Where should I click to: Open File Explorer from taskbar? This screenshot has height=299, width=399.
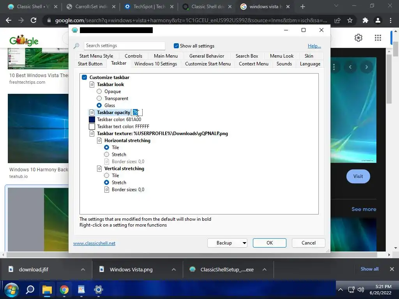click(x=47, y=290)
